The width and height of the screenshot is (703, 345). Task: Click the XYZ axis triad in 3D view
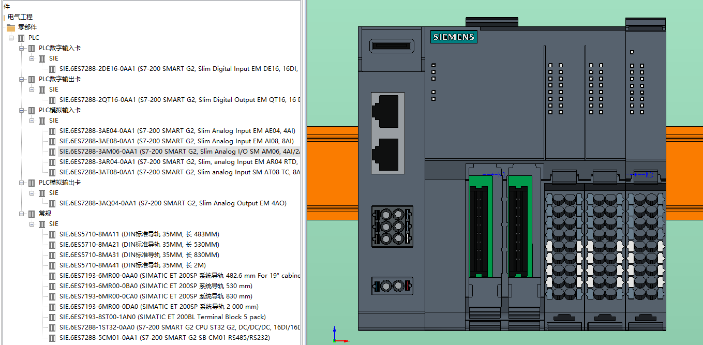[x=340, y=335]
